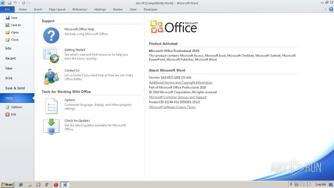Click the Product ID number text
This screenshot has height=188, width=334.
[x=175, y=102]
